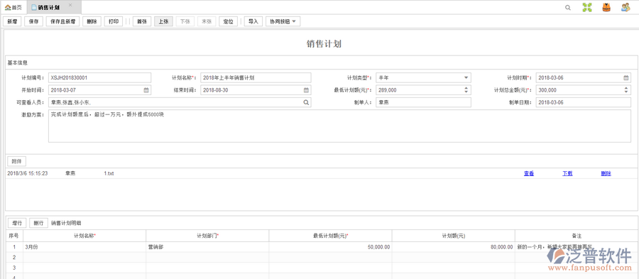Click the 计划名称 input field
Image resolution: width=639 pixels, height=279 pixels.
256,77
